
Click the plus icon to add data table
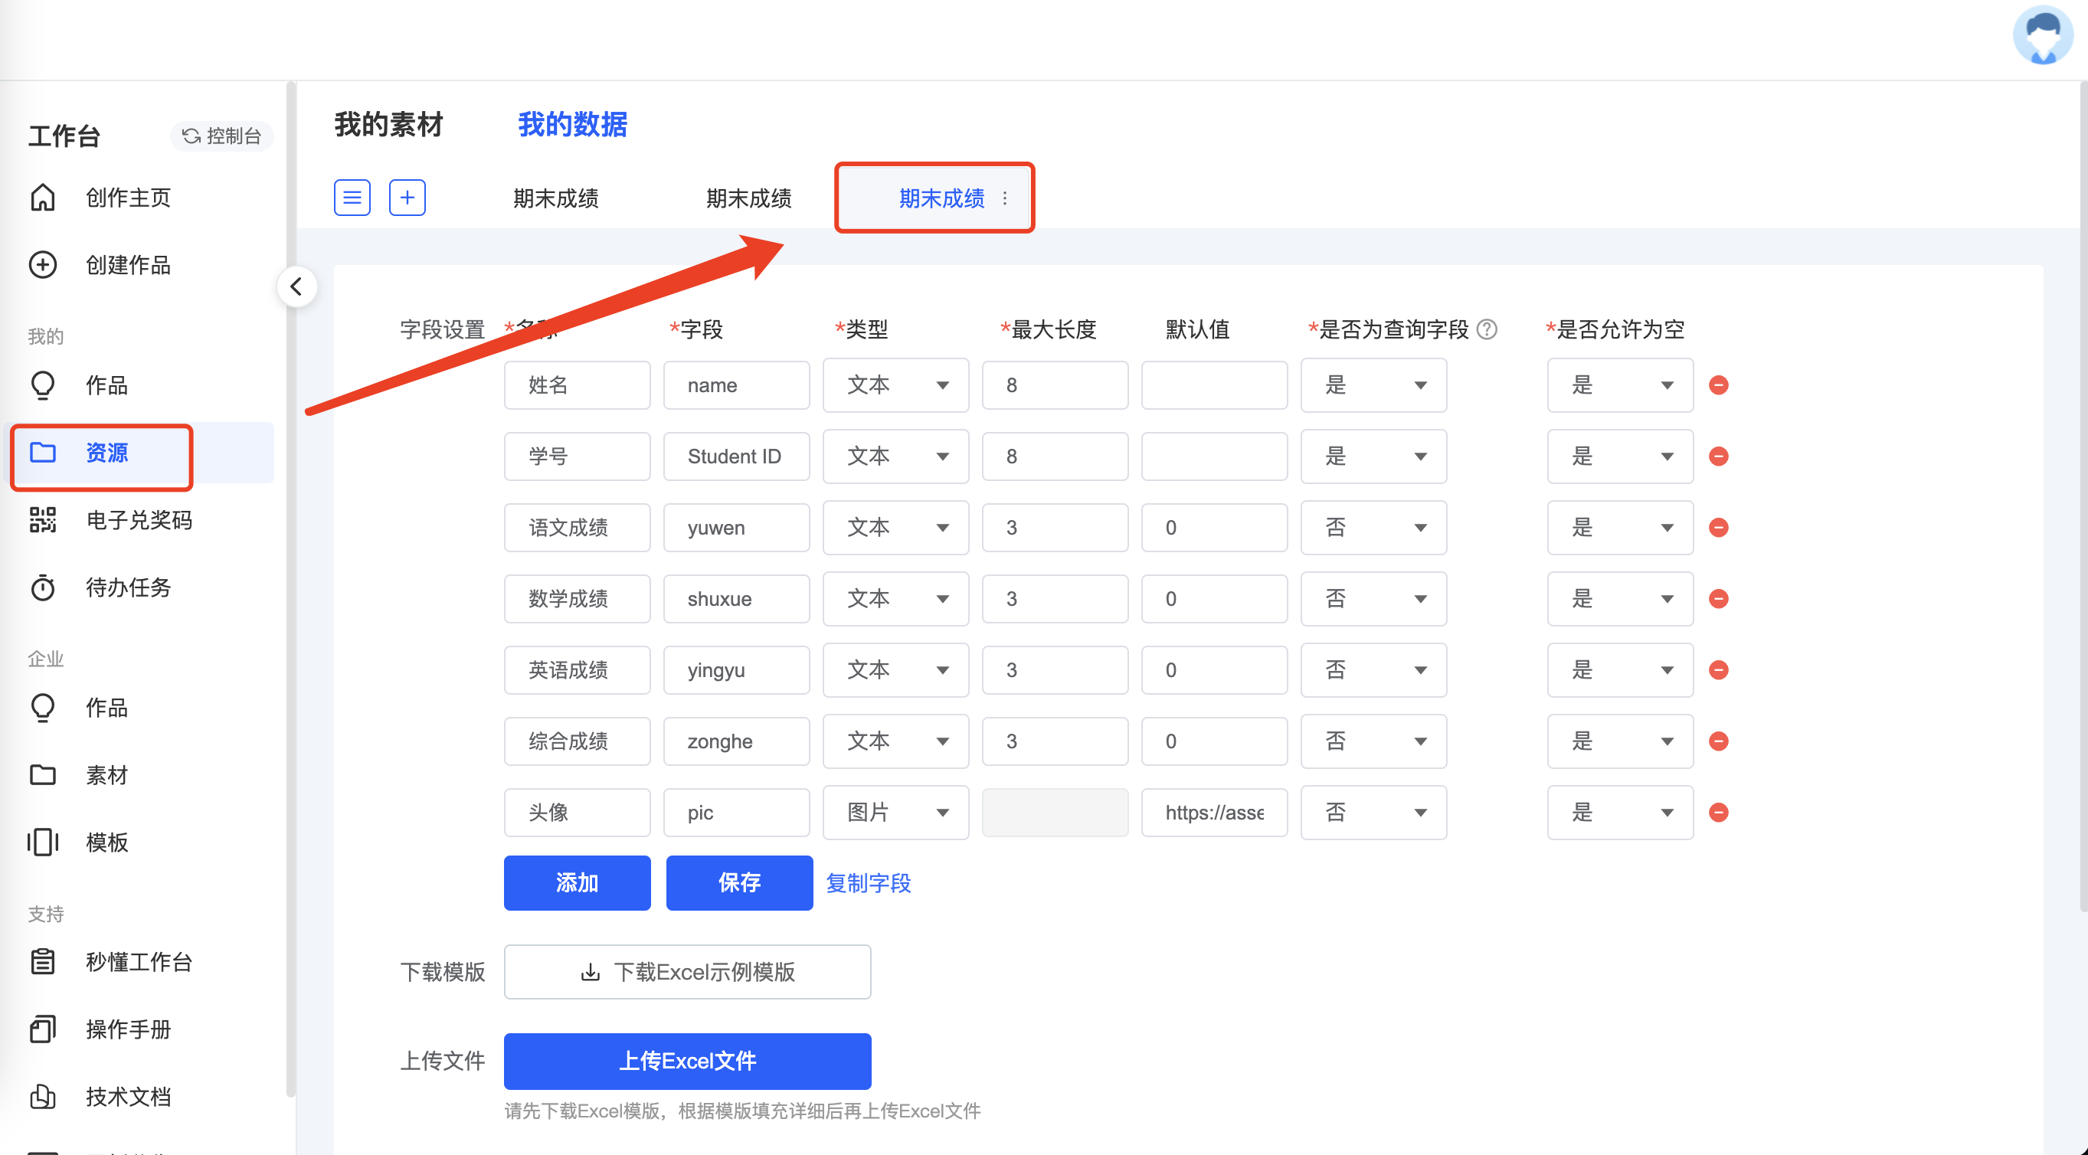coord(407,198)
